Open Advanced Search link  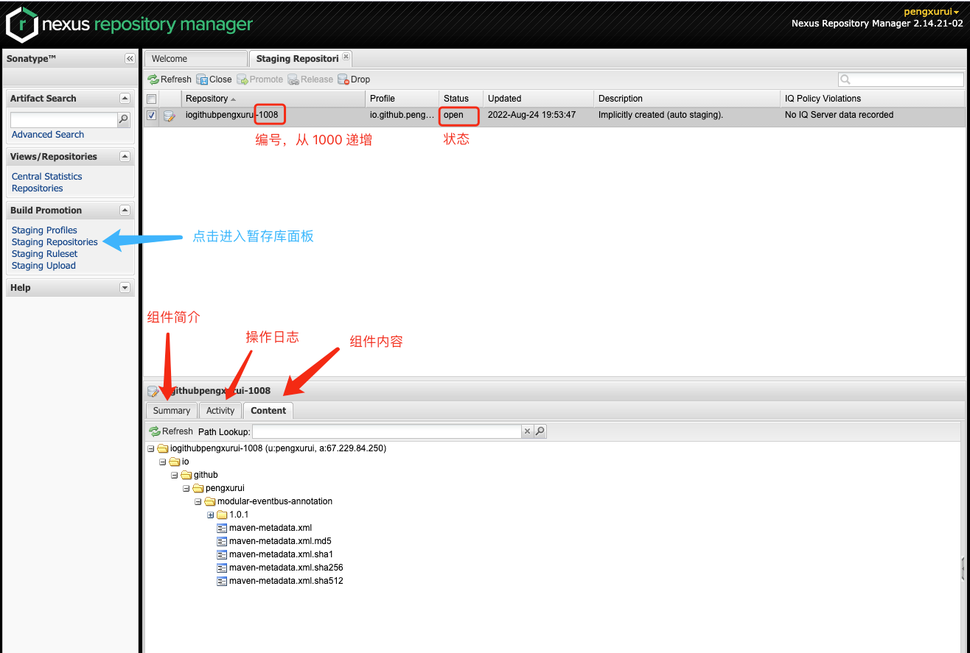(x=48, y=135)
